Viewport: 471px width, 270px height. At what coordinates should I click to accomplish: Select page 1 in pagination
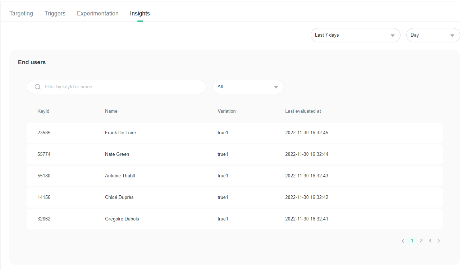(x=412, y=241)
